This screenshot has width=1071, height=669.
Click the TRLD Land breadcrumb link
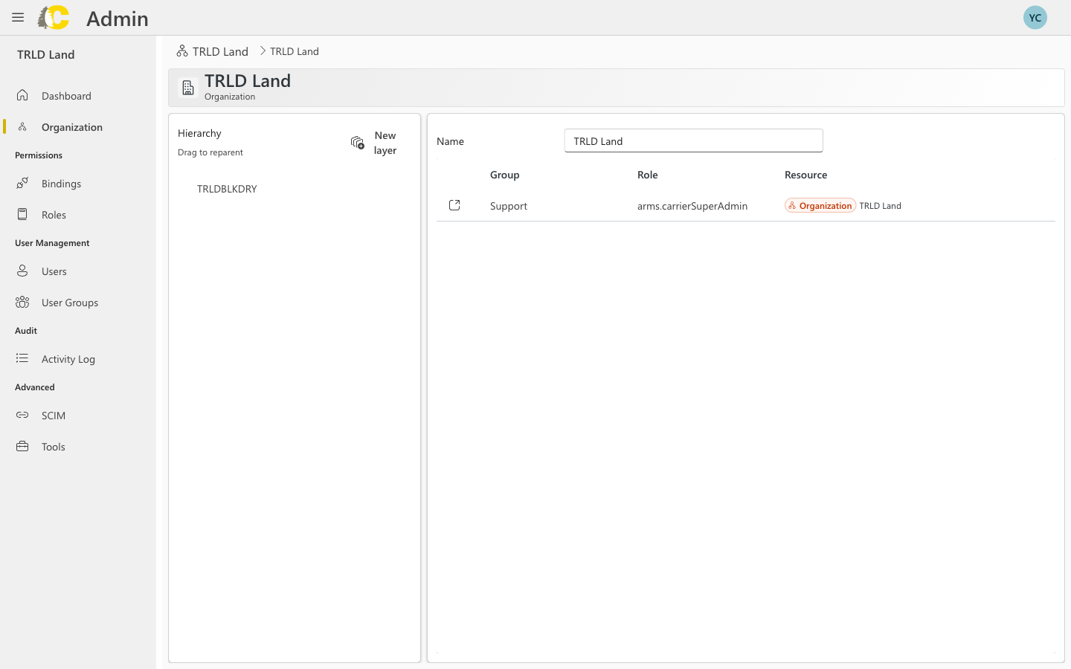[x=220, y=51]
